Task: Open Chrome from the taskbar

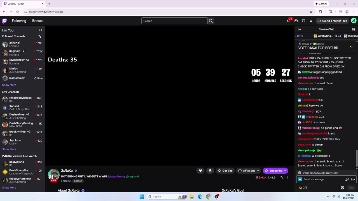Action: coord(208,197)
